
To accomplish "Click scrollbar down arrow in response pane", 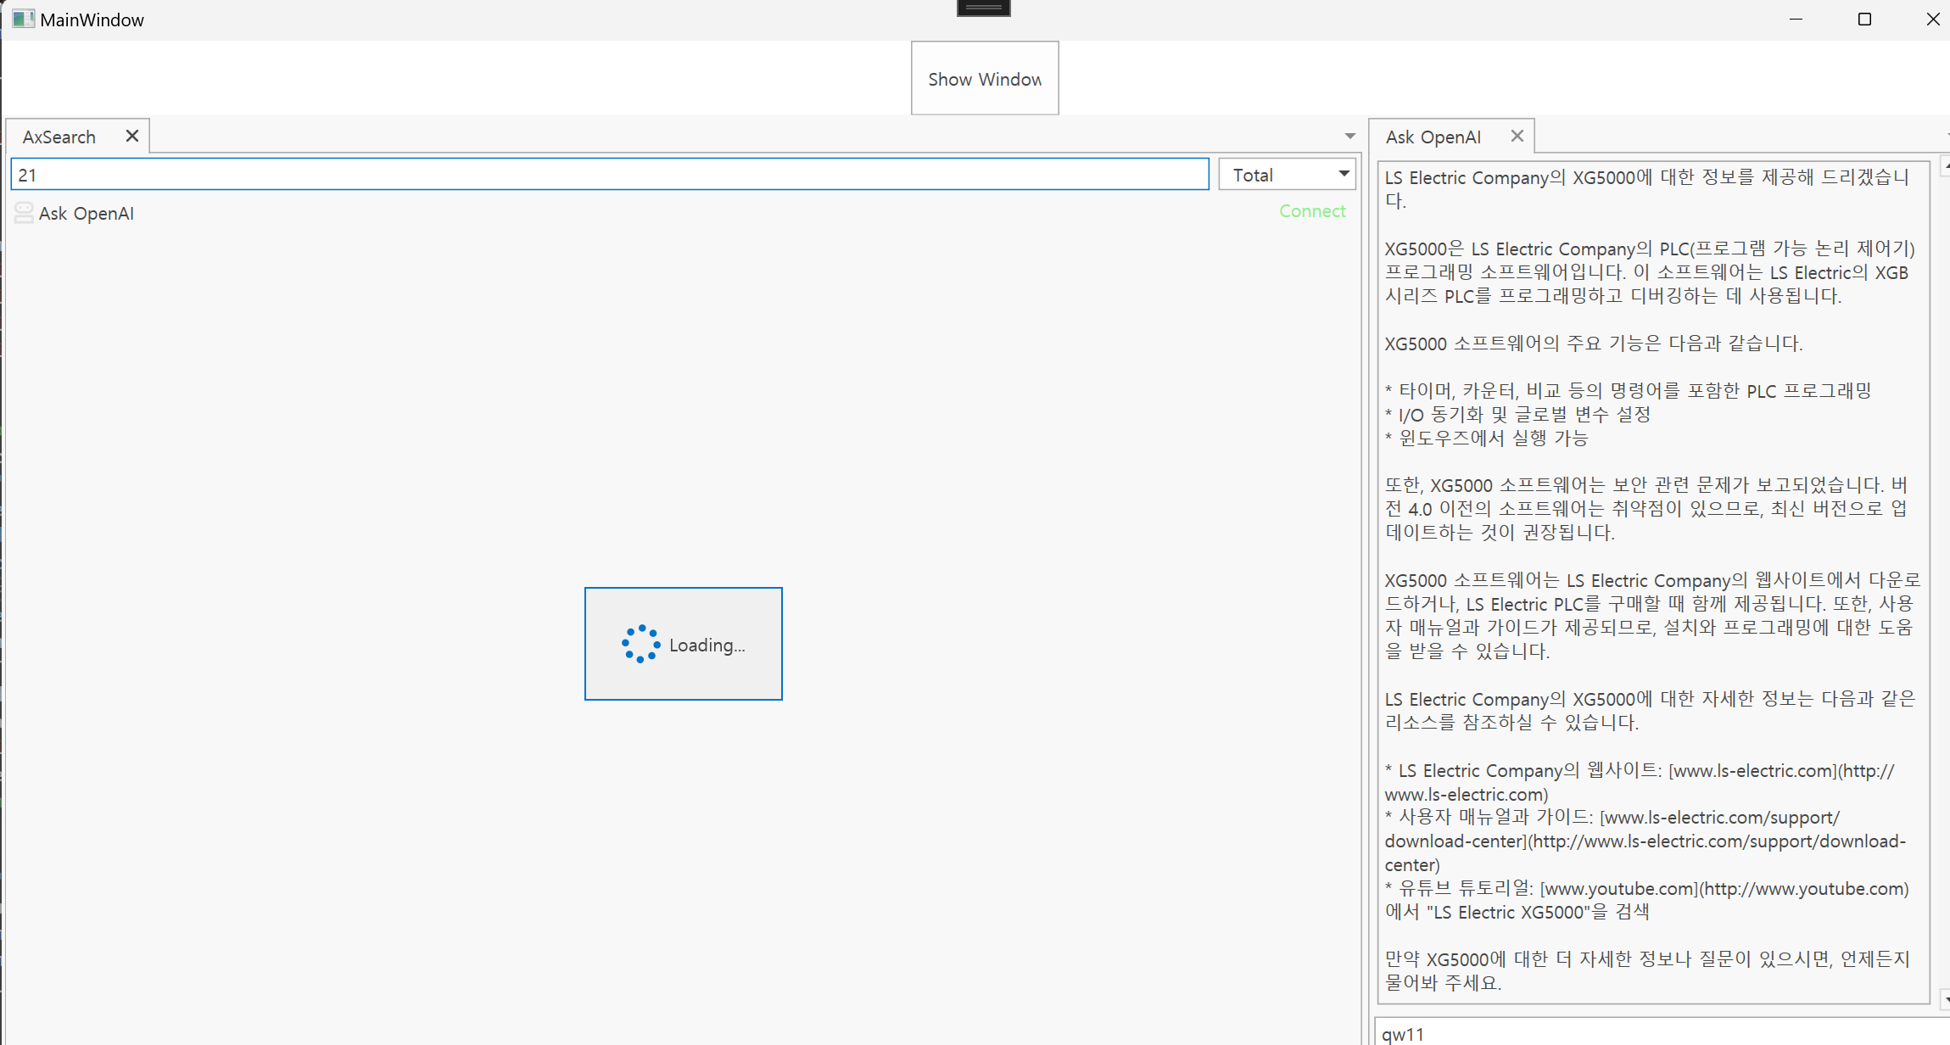I will coord(1945,999).
